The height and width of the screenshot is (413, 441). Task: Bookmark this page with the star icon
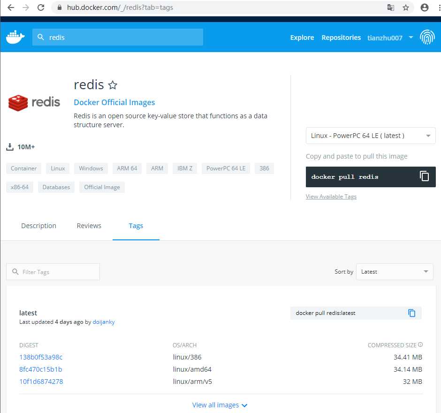[405, 8]
